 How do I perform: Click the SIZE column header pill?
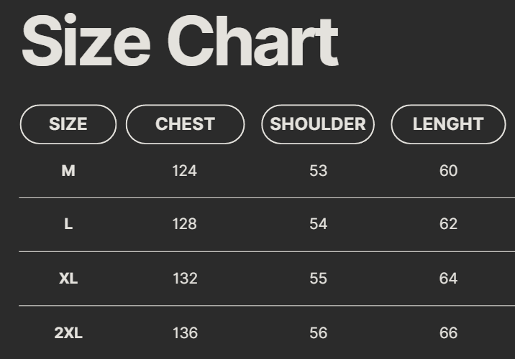coord(68,124)
